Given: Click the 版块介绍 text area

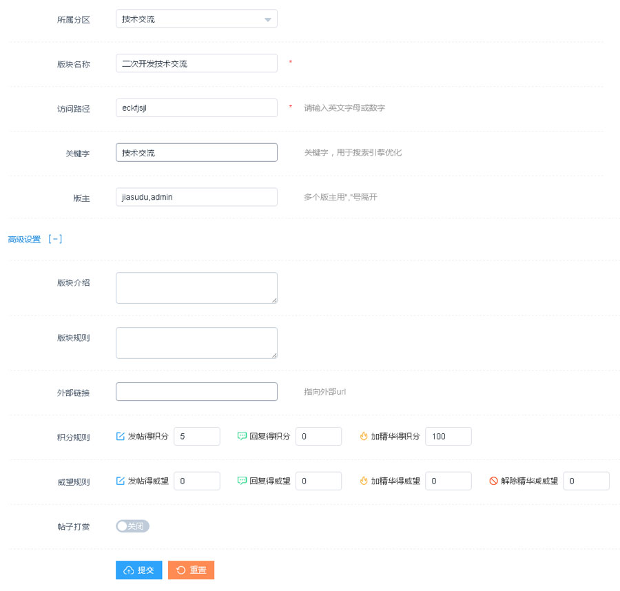Looking at the screenshot, I should tap(196, 288).
